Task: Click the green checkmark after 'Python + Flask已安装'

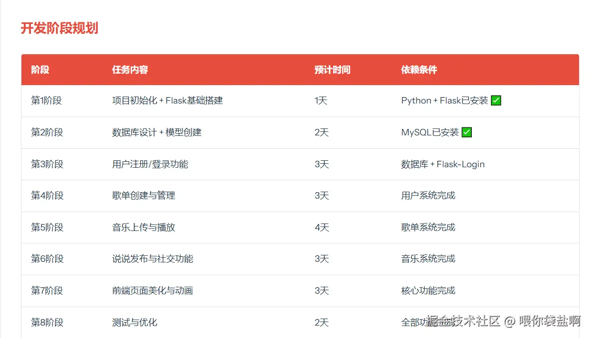Action: [496, 101]
